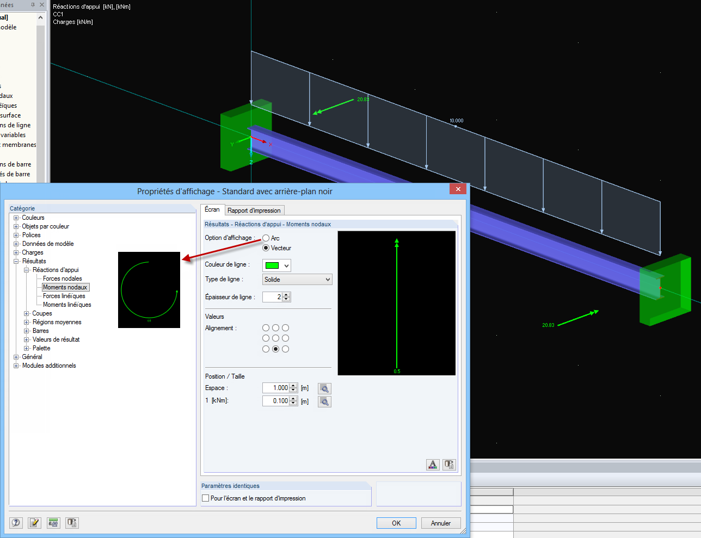Set value alignment to top-center
This screenshot has height=538, width=701.
pos(275,328)
